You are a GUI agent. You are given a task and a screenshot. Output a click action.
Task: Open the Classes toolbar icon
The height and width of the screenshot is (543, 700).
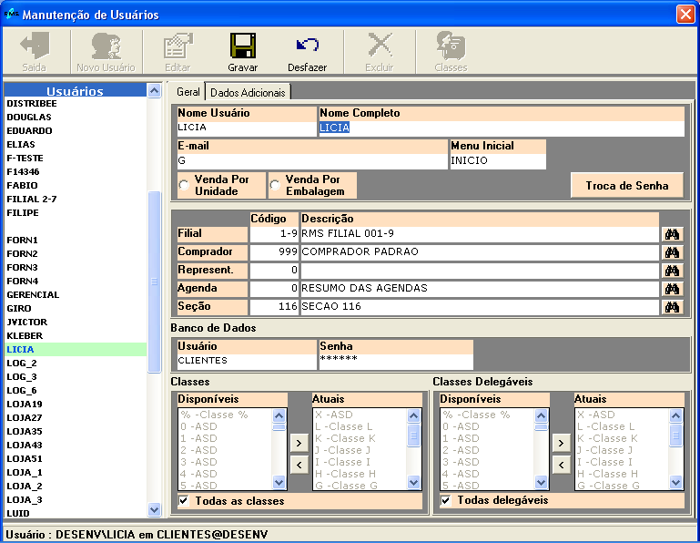(451, 46)
